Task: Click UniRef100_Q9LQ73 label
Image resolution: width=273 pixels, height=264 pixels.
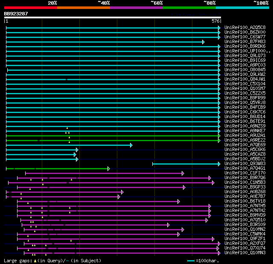Action: click(x=245, y=56)
